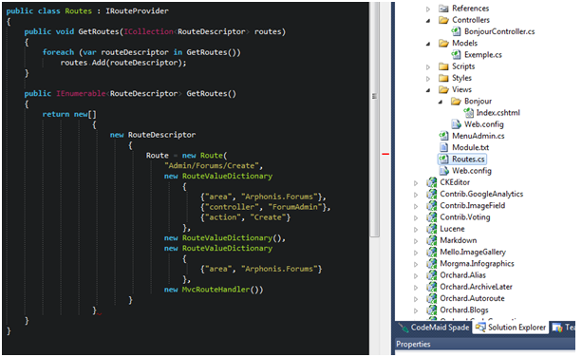Click the Properties panel header
The width and height of the screenshot is (582, 357).
coord(485,344)
